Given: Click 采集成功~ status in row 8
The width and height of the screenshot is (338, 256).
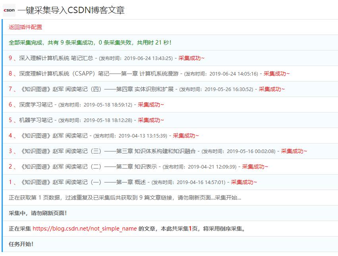Looking at the screenshot, I should pyautogui.click(x=276, y=74).
